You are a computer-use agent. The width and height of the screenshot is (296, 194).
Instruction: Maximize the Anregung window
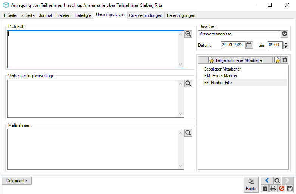(x=270, y=5)
